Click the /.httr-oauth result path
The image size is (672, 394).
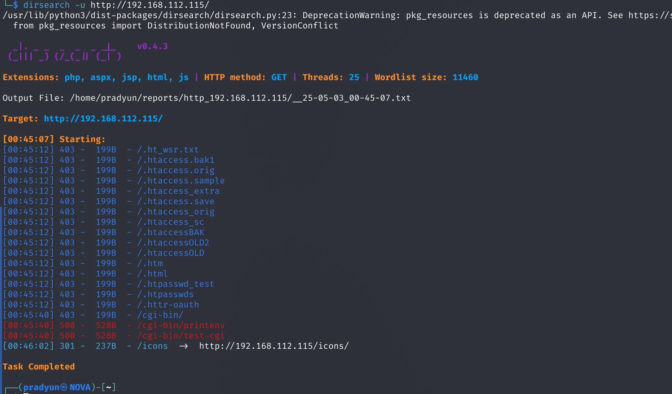(168, 305)
